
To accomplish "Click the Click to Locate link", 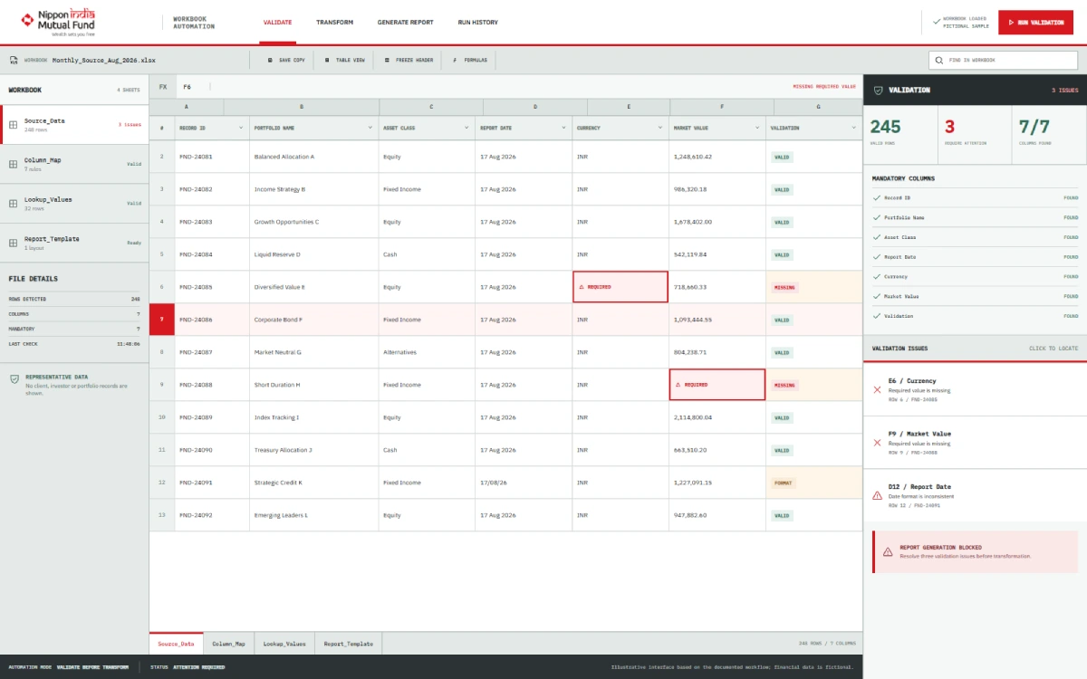I will pos(1053,349).
